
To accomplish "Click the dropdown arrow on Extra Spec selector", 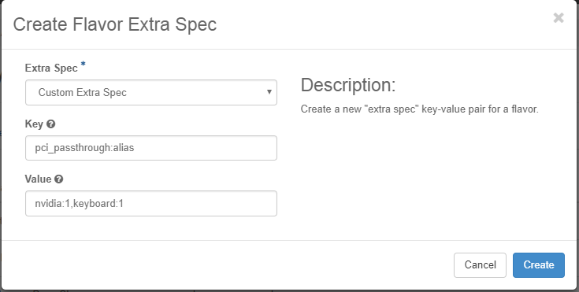I will click(269, 92).
